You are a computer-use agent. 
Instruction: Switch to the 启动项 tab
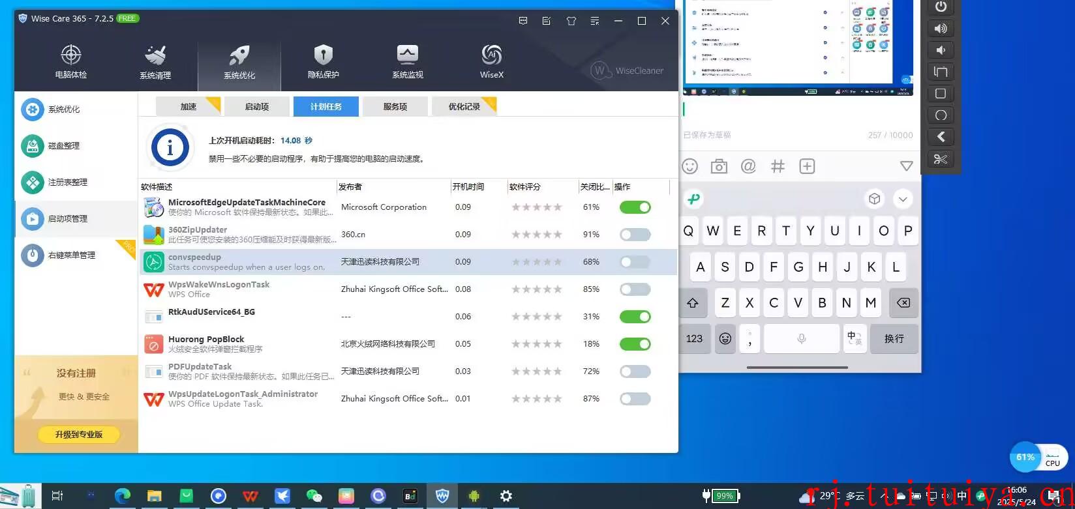257,106
